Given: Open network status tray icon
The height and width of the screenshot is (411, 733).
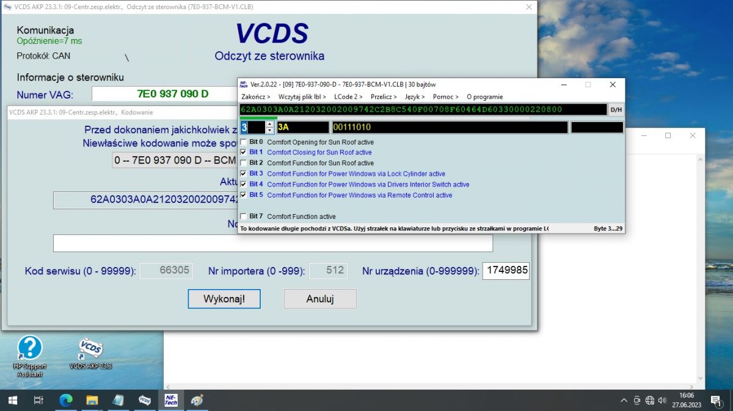Looking at the screenshot, I should point(650,401).
